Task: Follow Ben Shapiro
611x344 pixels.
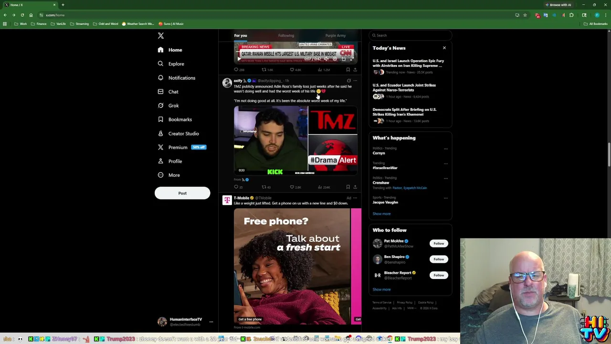Action: click(439, 259)
